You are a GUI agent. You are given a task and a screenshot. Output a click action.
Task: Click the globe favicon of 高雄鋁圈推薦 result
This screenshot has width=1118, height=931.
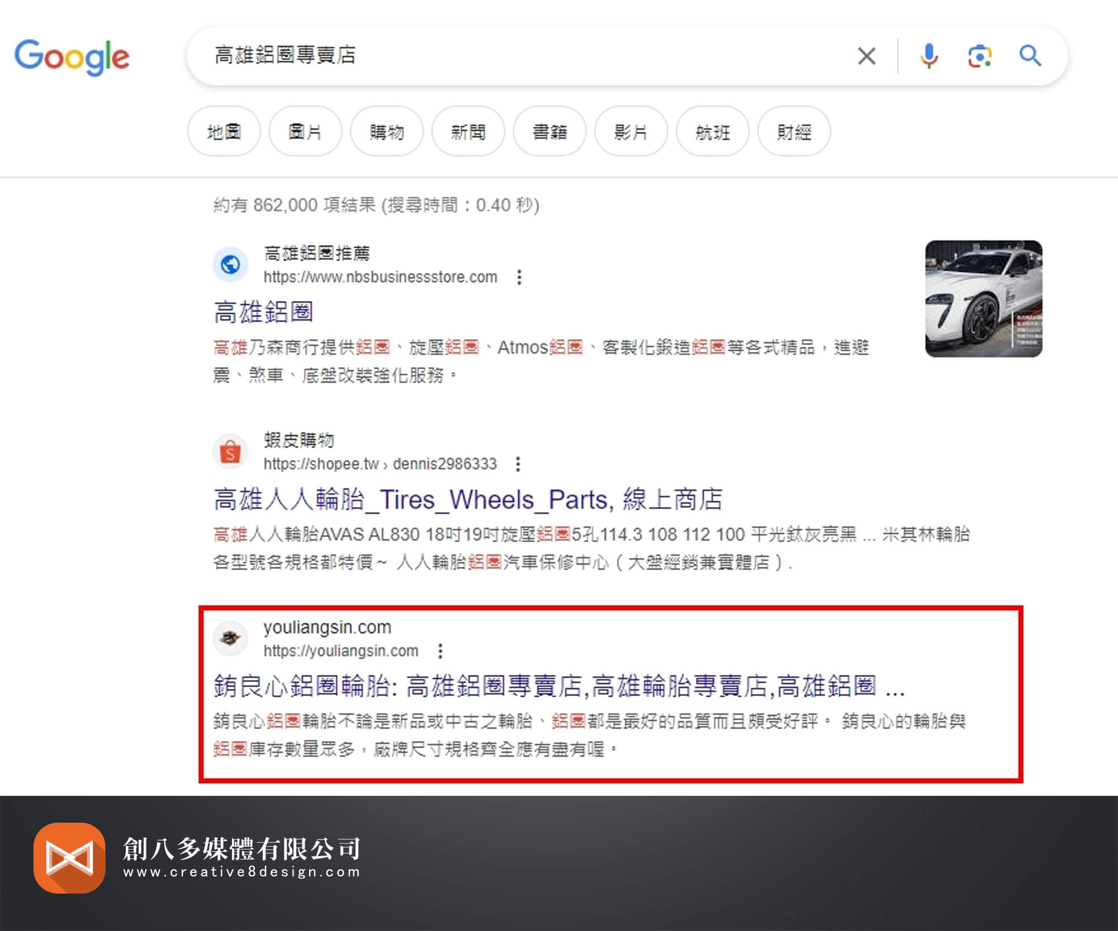click(x=230, y=264)
